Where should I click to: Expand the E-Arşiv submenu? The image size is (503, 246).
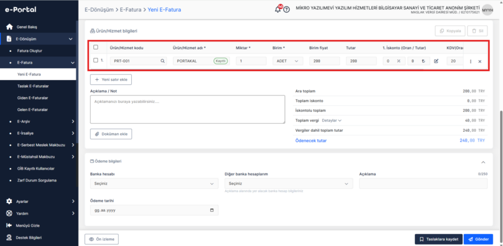[x=73, y=122]
